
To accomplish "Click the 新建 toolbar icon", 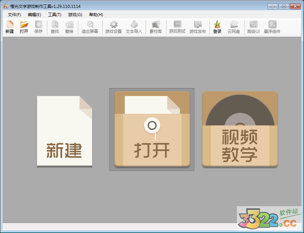I will 9,27.
